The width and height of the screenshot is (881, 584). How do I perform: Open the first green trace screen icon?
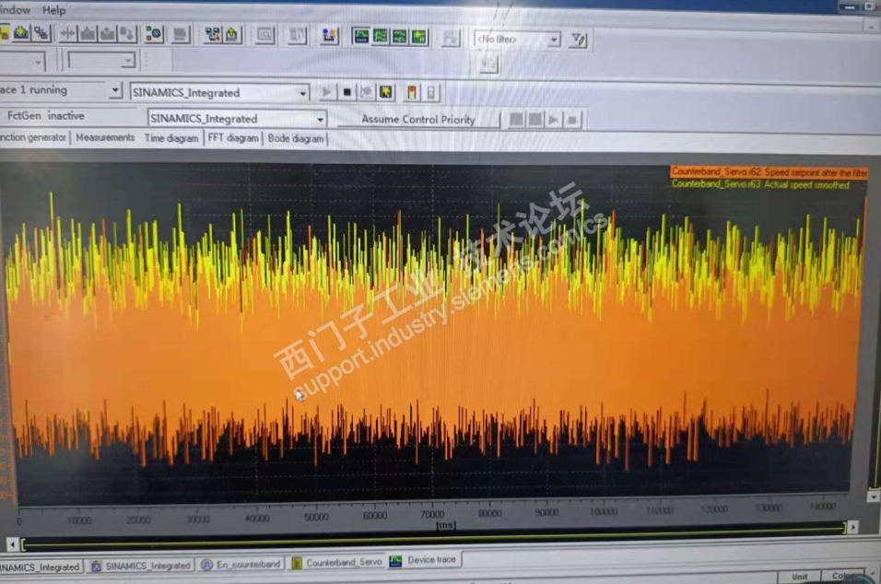pyautogui.click(x=360, y=37)
